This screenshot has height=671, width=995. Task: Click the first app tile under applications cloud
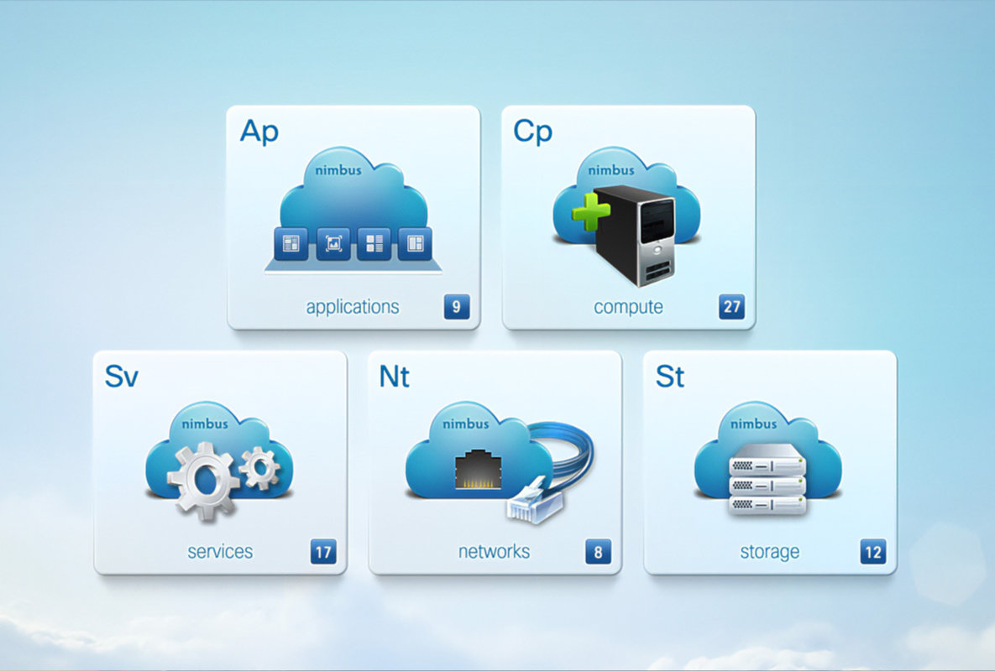click(291, 244)
